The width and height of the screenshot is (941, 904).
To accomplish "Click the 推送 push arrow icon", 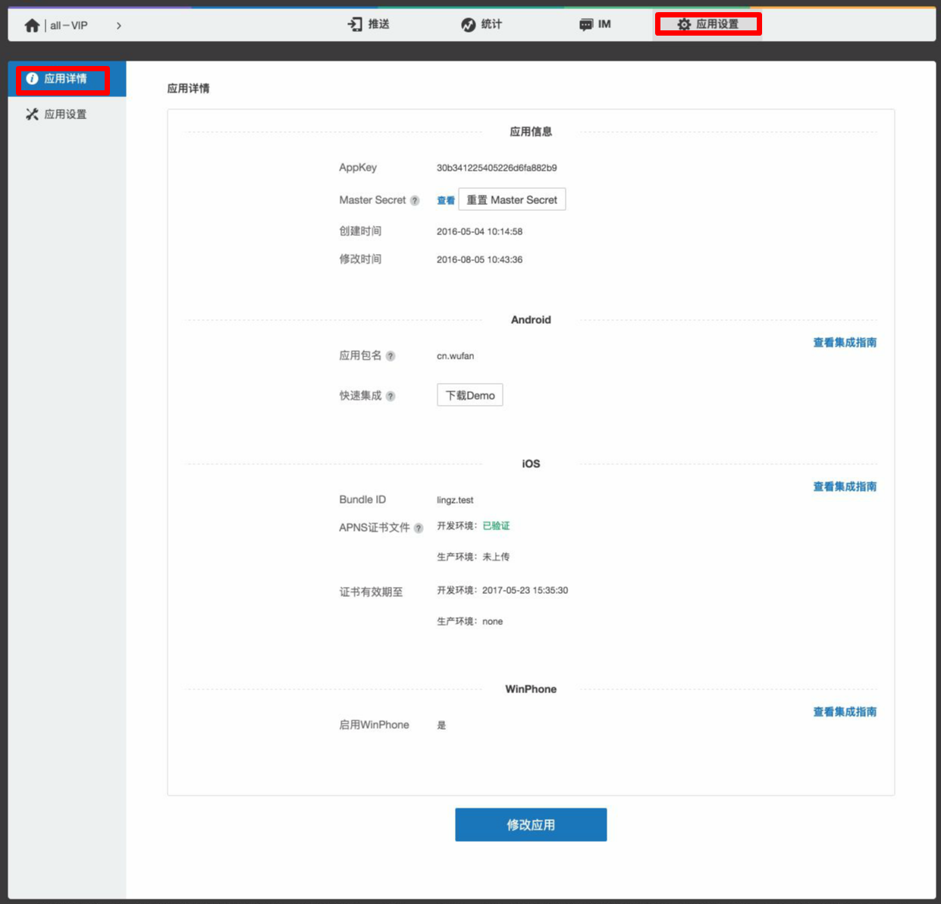I will pyautogui.click(x=355, y=24).
